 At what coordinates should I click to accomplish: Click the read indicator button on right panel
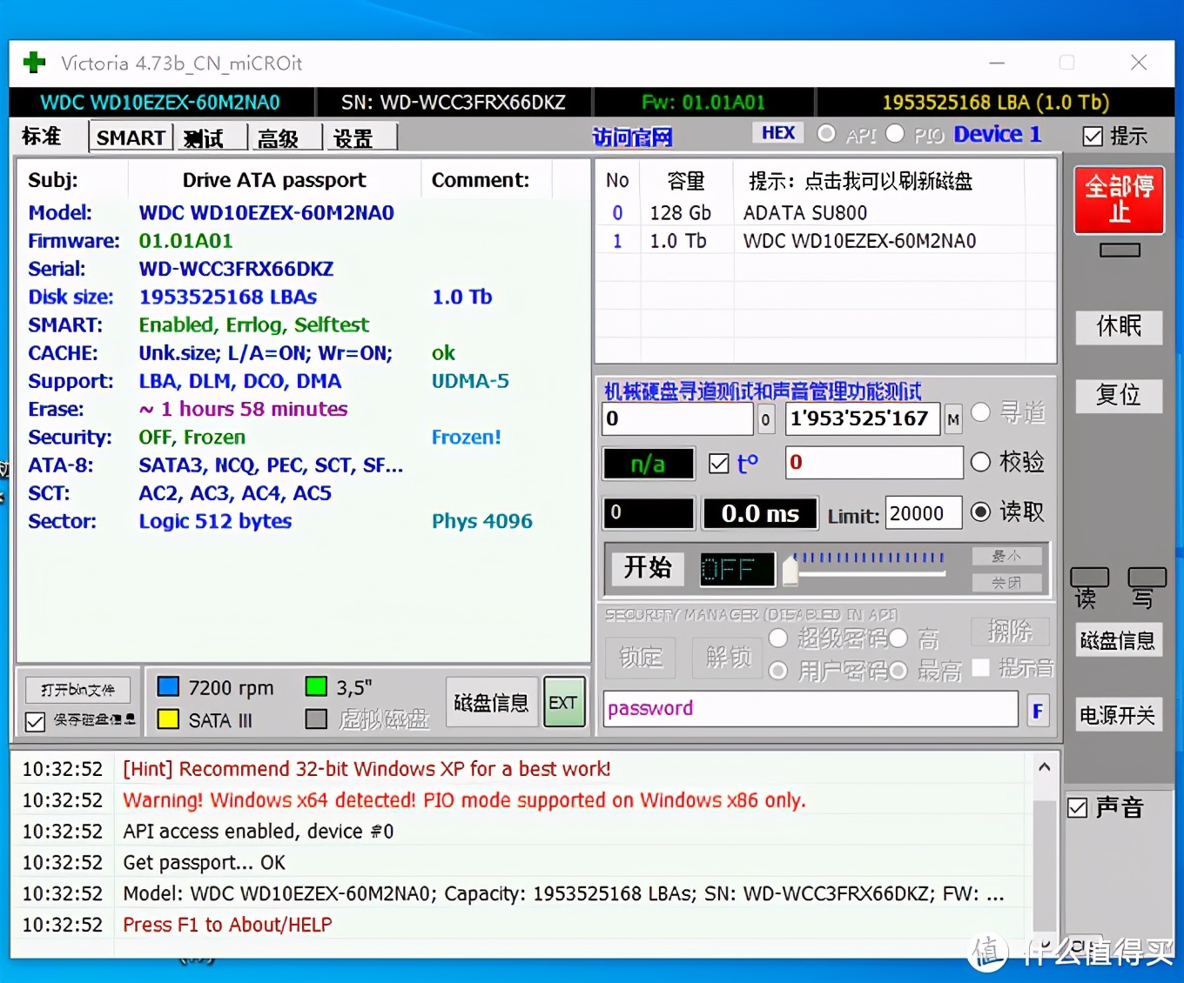(1089, 578)
